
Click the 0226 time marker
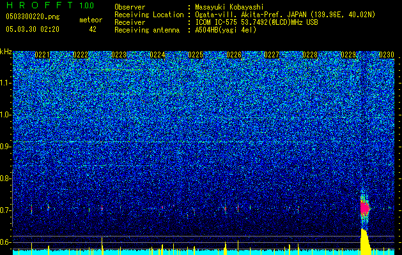click(234, 55)
